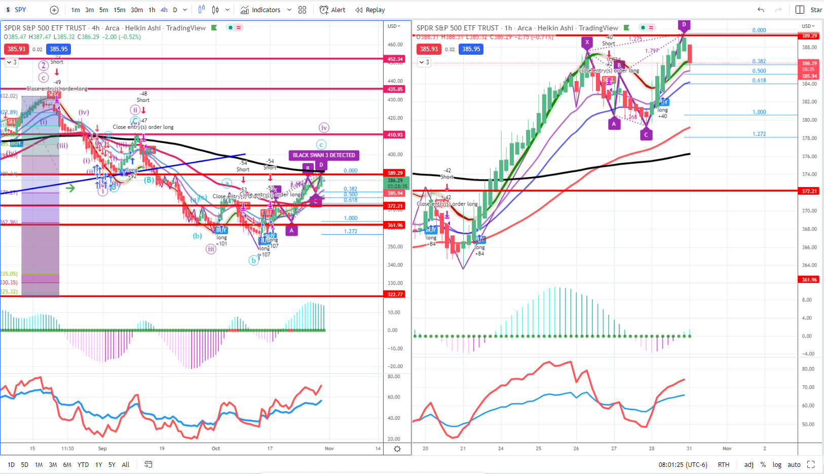Select the 1m timeframe
Image resolution: width=824 pixels, height=474 pixels.
tap(75, 10)
